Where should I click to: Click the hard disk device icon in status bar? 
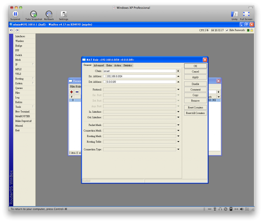click(x=231, y=209)
